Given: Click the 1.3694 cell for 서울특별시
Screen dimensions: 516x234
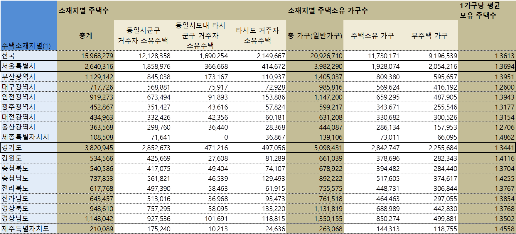Looking at the screenshot, I should coord(487,66).
